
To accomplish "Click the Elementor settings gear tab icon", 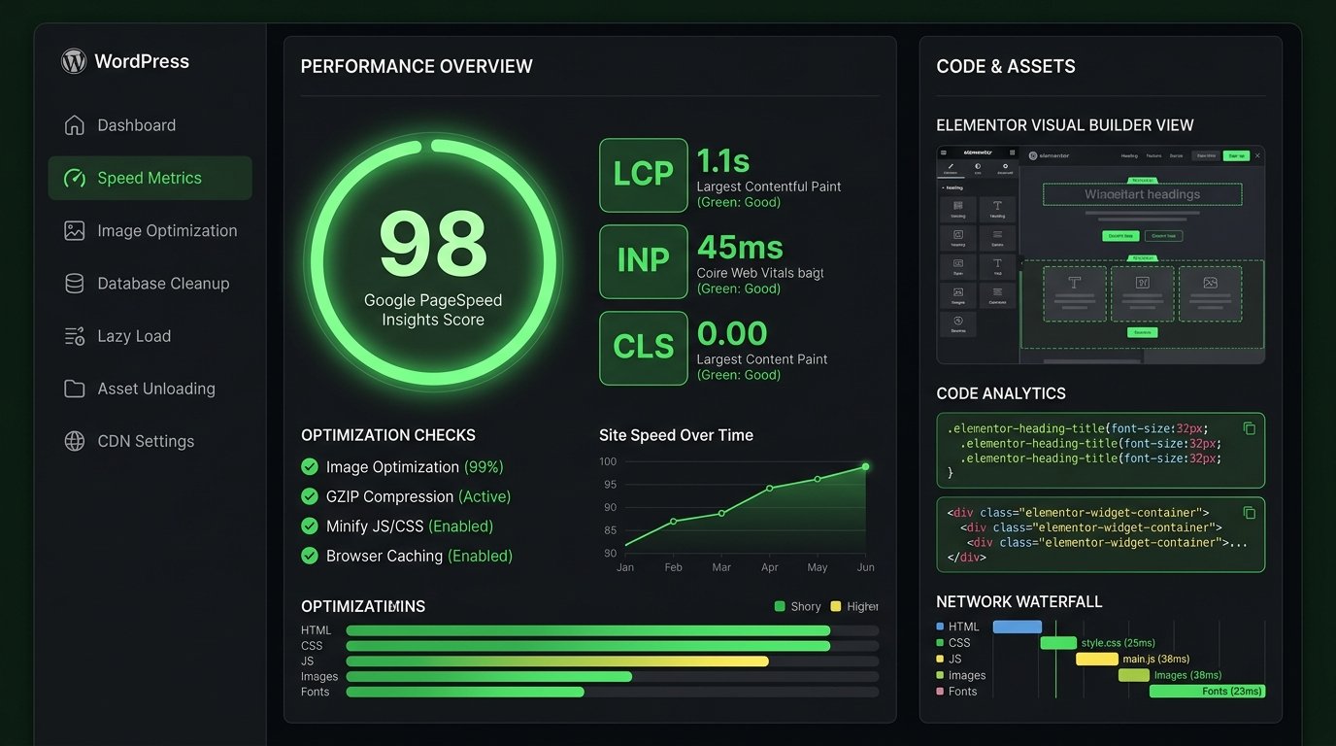I will (1005, 166).
